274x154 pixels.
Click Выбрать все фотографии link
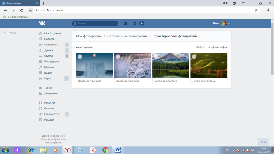212,47
